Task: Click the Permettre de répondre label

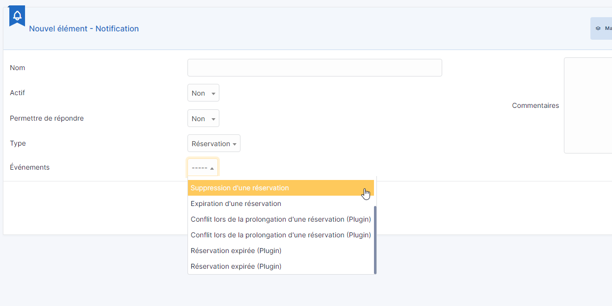Action: click(47, 118)
